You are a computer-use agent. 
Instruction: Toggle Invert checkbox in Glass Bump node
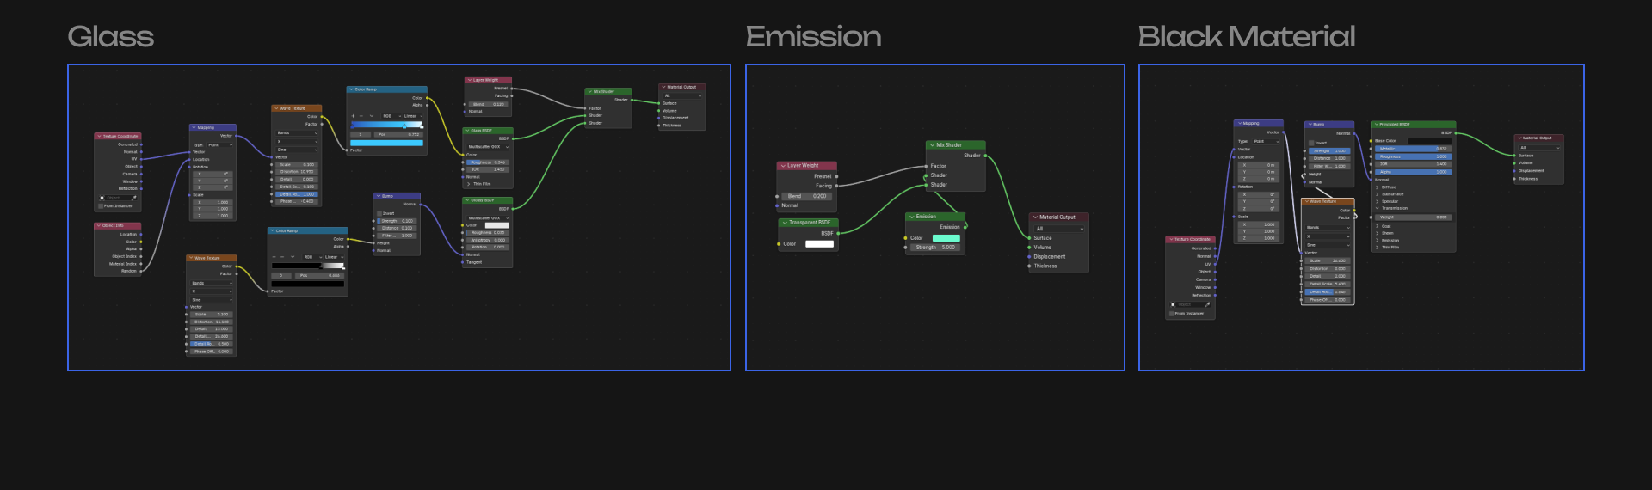click(x=379, y=213)
